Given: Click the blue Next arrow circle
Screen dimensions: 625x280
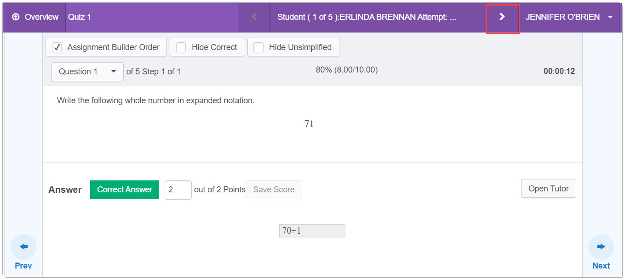Looking at the screenshot, I should tap(601, 247).
